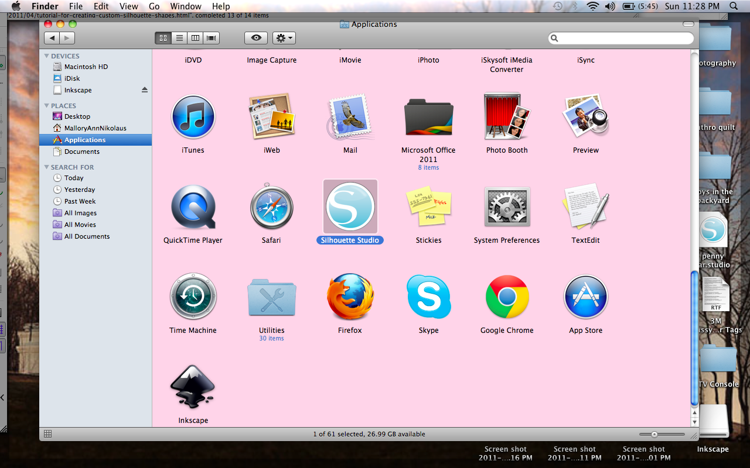Collapse the PLACES sidebar section
Image resolution: width=750 pixels, height=468 pixels.
[x=47, y=106]
